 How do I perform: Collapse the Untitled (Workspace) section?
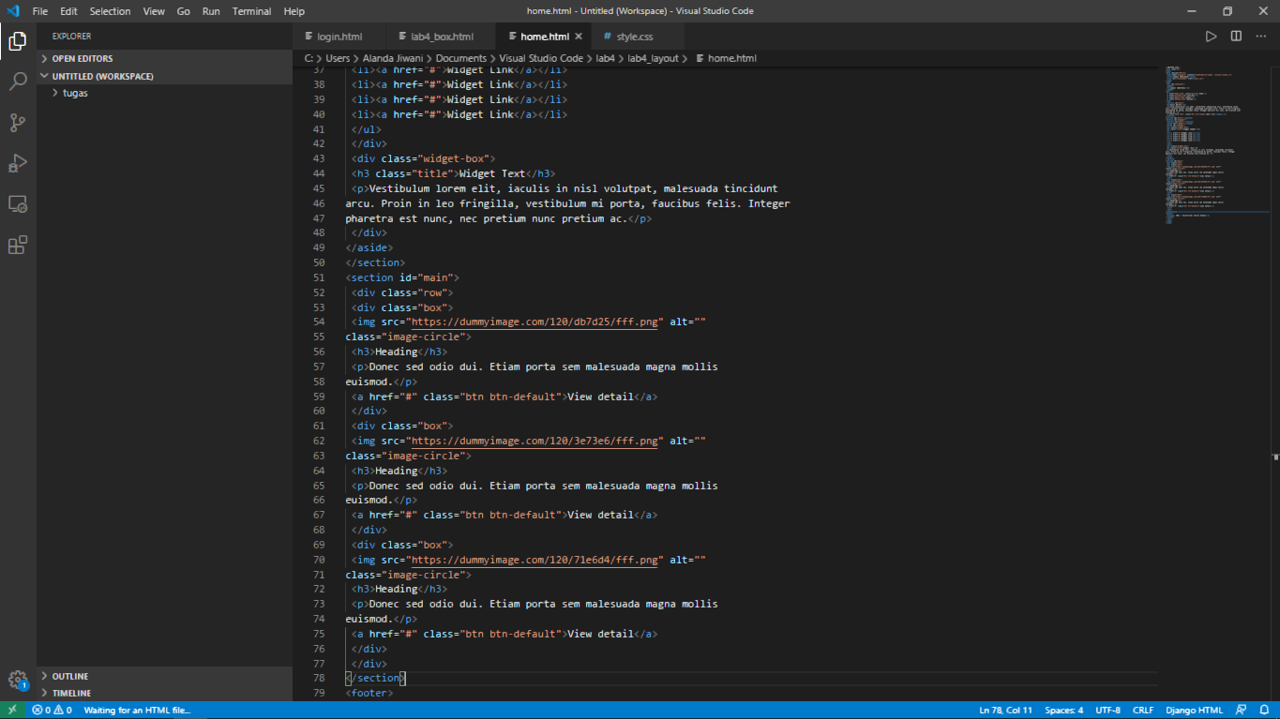[164, 76]
